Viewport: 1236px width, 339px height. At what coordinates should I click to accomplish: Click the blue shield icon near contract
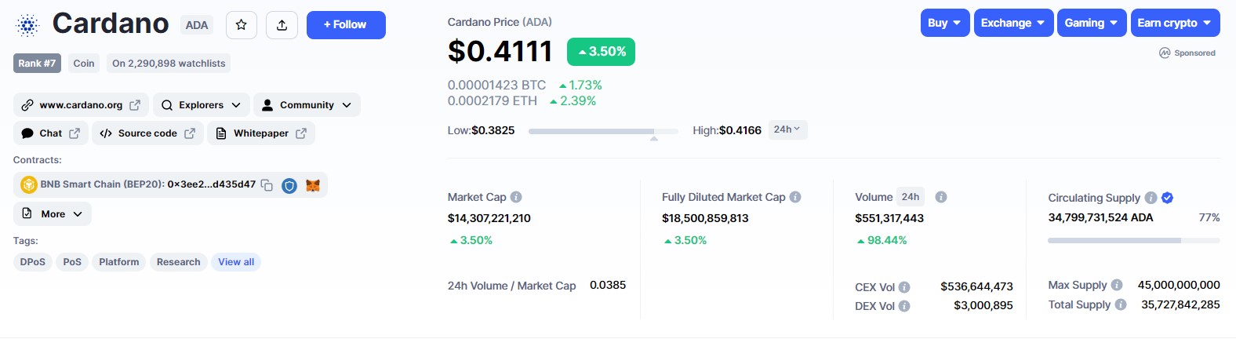289,186
